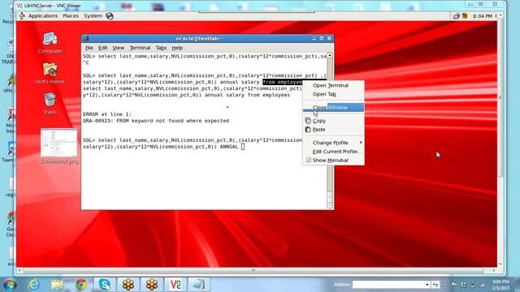The width and height of the screenshot is (520, 292).
Task: Select Close Window in context menu
Action: (x=333, y=107)
